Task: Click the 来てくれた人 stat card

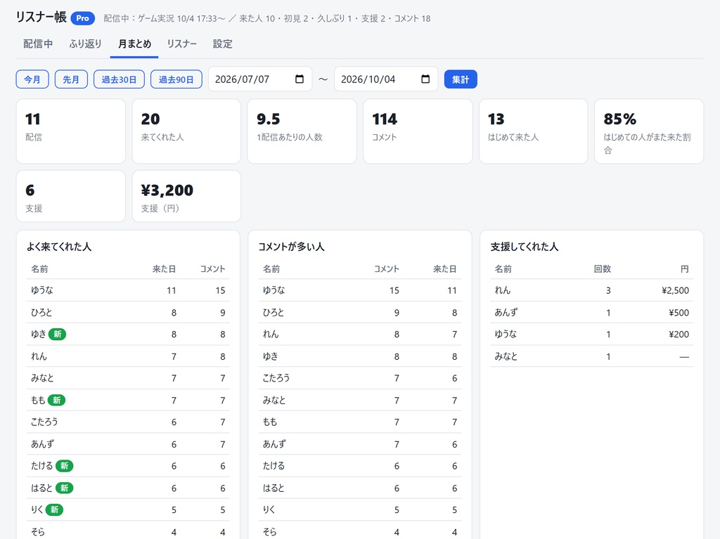Action: click(x=186, y=131)
